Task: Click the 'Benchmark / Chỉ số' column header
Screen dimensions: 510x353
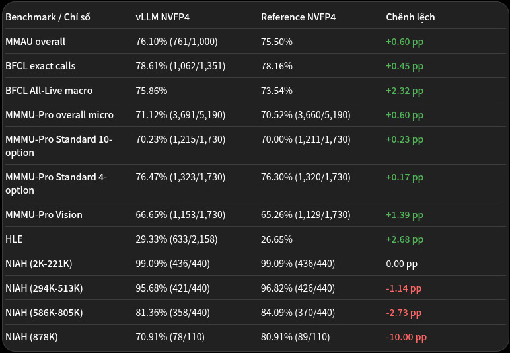Action: coord(48,17)
